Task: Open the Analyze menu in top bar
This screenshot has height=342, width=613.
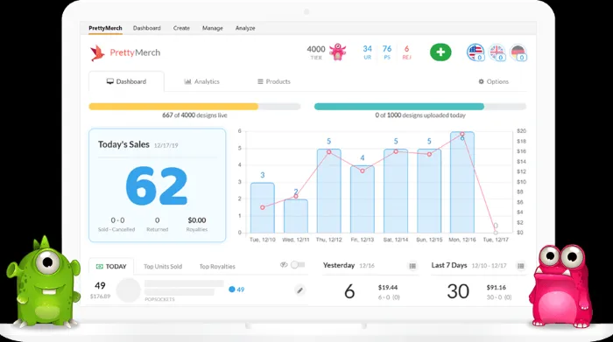Action: (x=245, y=28)
